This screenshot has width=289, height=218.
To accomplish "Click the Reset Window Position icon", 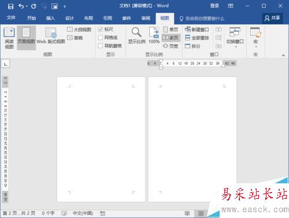I will pyautogui.click(x=218, y=46).
